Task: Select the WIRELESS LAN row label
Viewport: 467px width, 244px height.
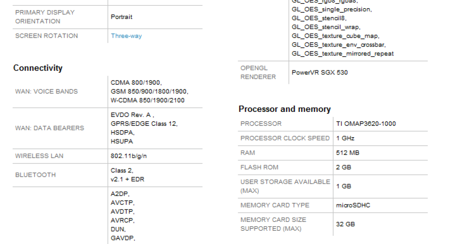Action: click(x=39, y=156)
